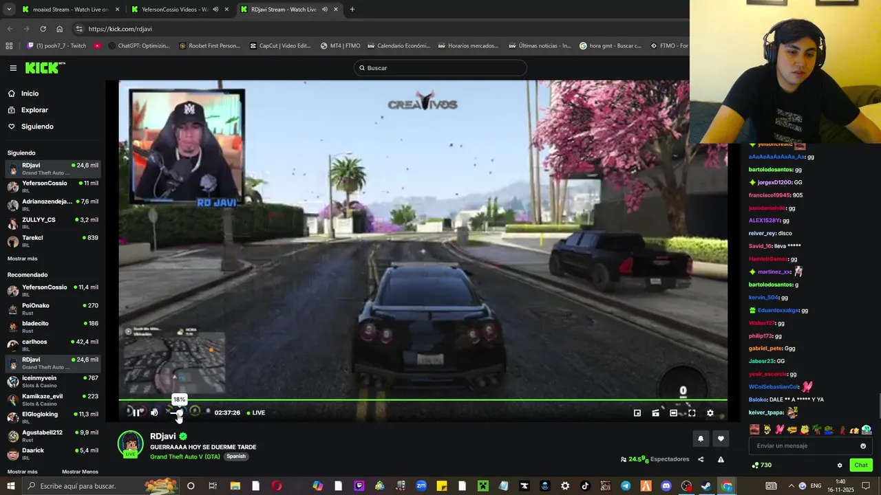Toggle notifications bell for RDjavi
The image size is (881, 495).
tap(701, 439)
